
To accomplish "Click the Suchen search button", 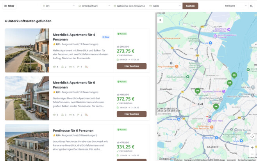I will coord(190,6).
